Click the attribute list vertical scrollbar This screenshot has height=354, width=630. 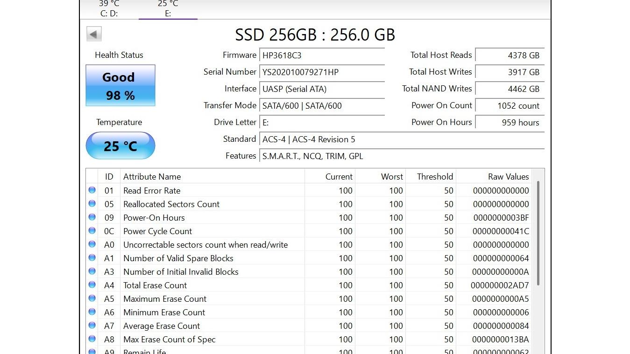pos(538,233)
